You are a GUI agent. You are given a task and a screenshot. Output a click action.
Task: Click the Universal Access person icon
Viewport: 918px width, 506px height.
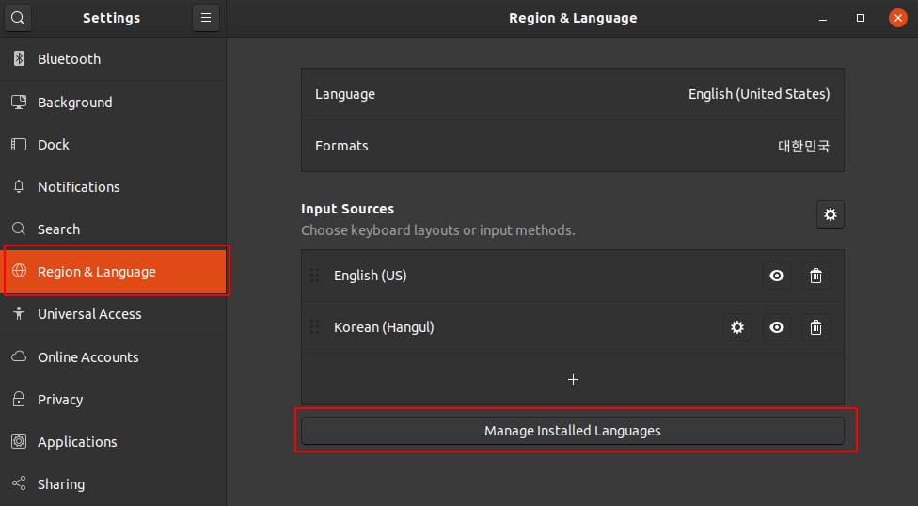click(19, 313)
